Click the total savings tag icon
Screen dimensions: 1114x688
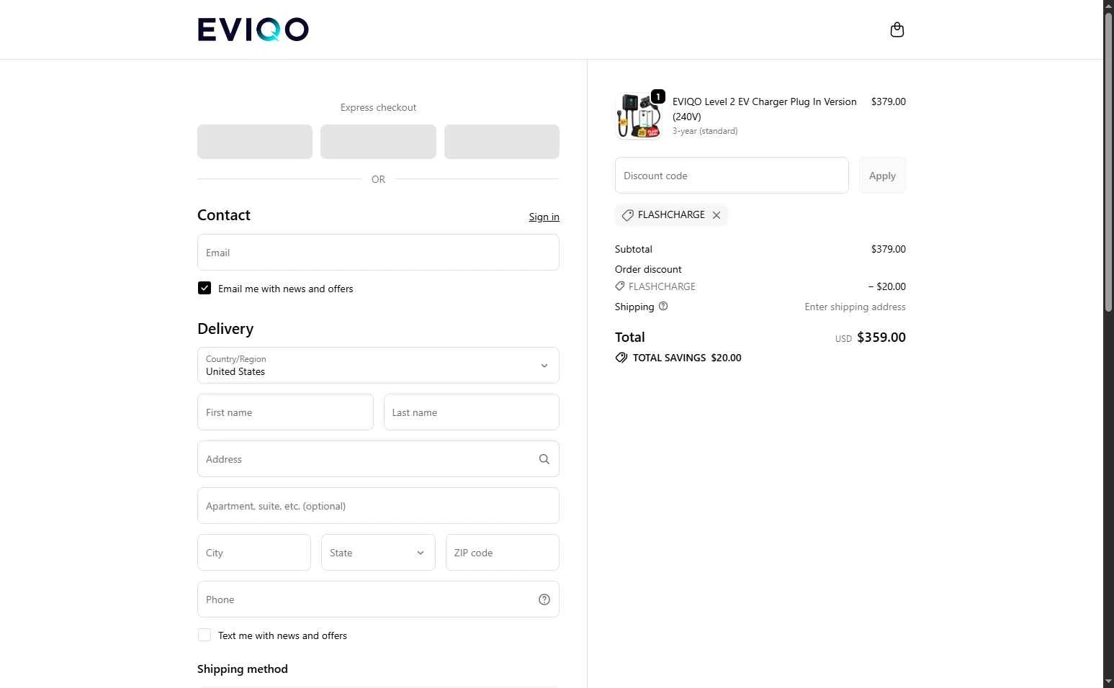pos(621,358)
